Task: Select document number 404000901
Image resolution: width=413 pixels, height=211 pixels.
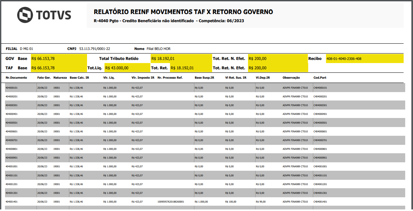Action: click(x=12, y=158)
